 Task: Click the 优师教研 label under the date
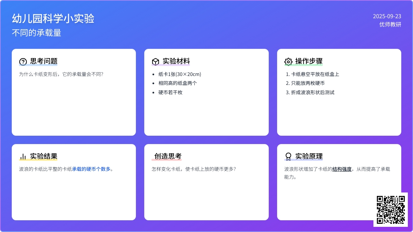pyautogui.click(x=390, y=24)
